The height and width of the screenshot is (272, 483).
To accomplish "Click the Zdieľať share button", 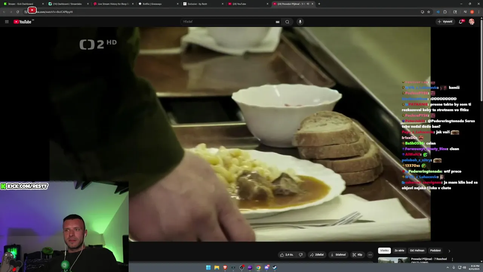I will pyautogui.click(x=317, y=255).
